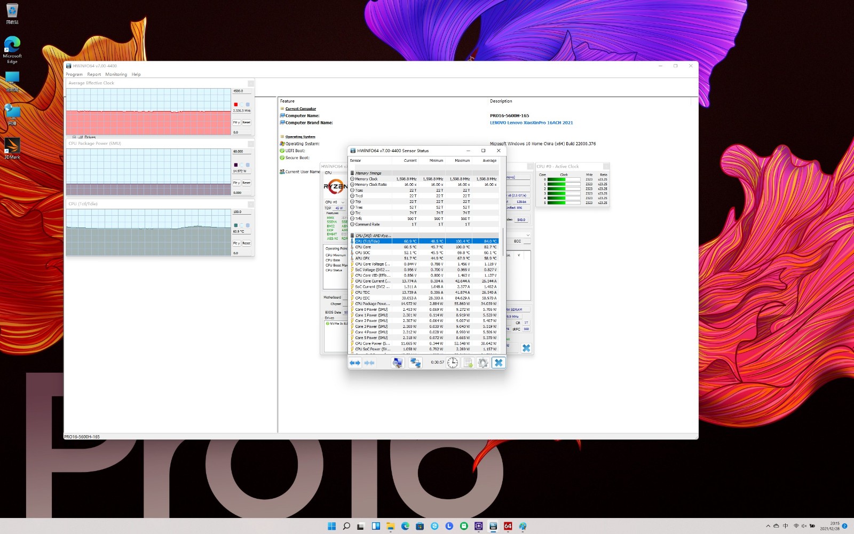
Task: Click teal color swatch in CPU (Tctl/Tdie) graph
Action: click(235, 225)
